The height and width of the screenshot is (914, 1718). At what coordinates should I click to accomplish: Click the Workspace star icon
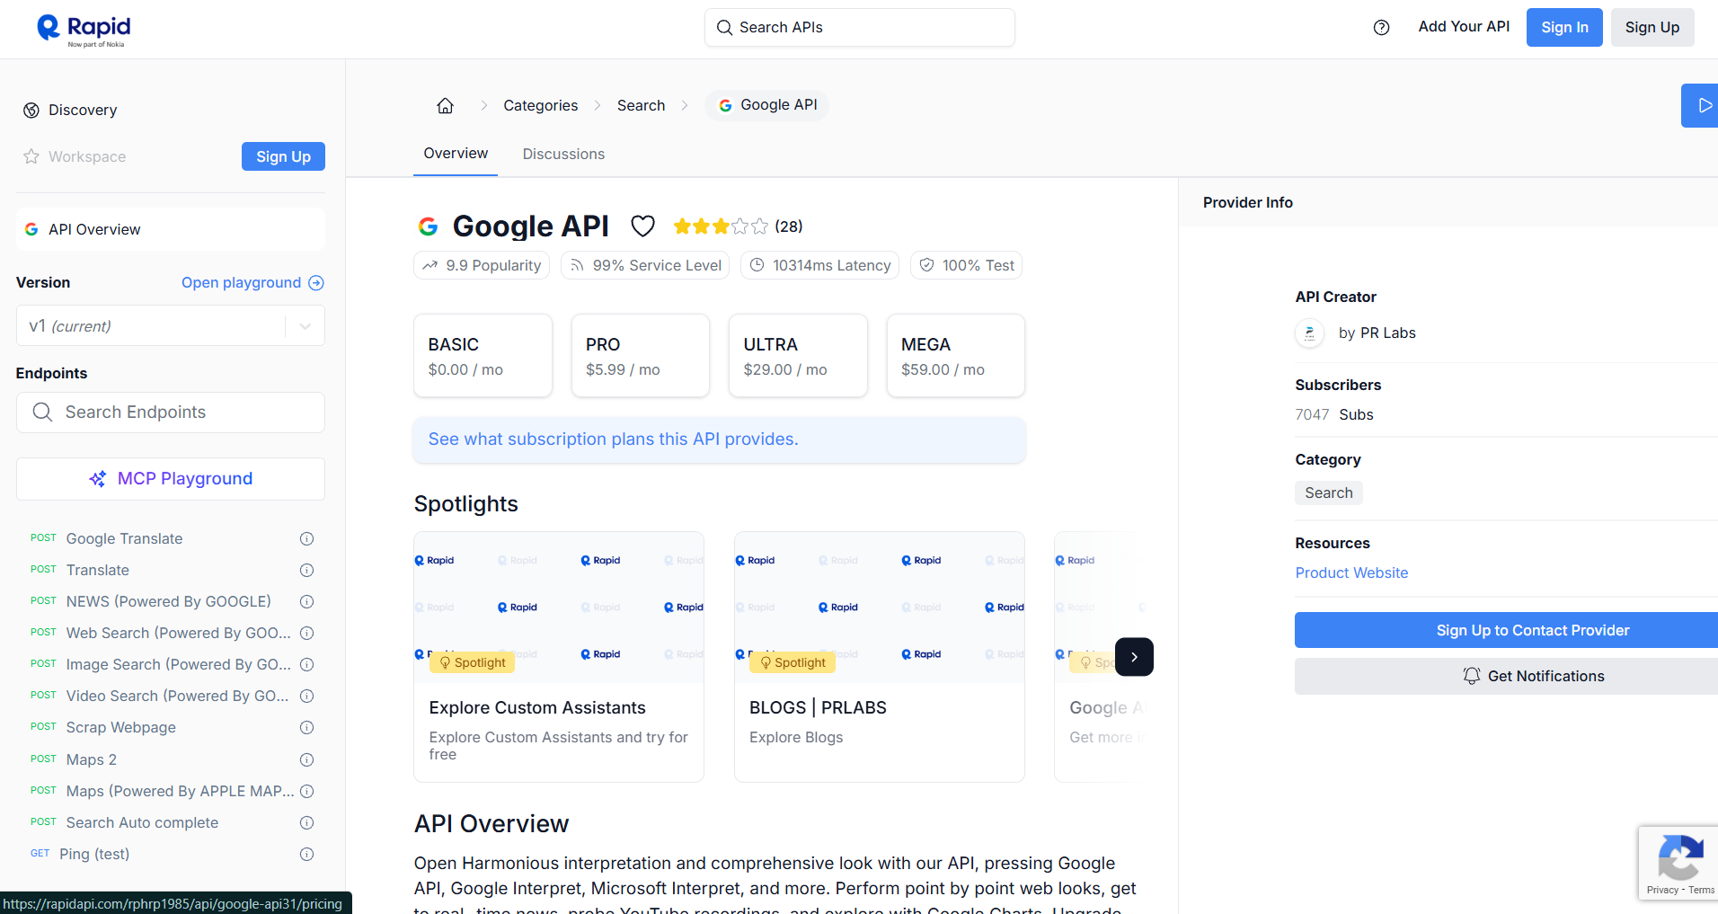point(31,156)
